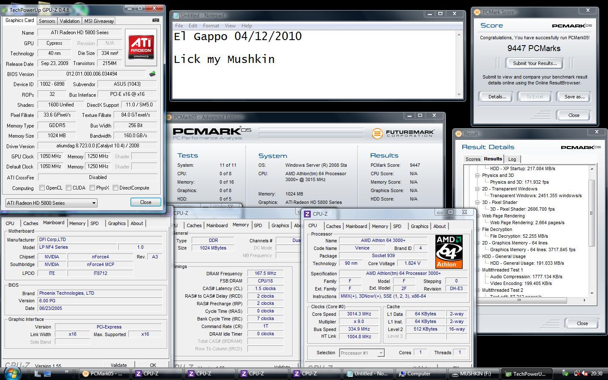This screenshot has height=380, width=608.
Task: Select the Memory tab in leftmost CPU-Z window
Action: coord(77,223)
